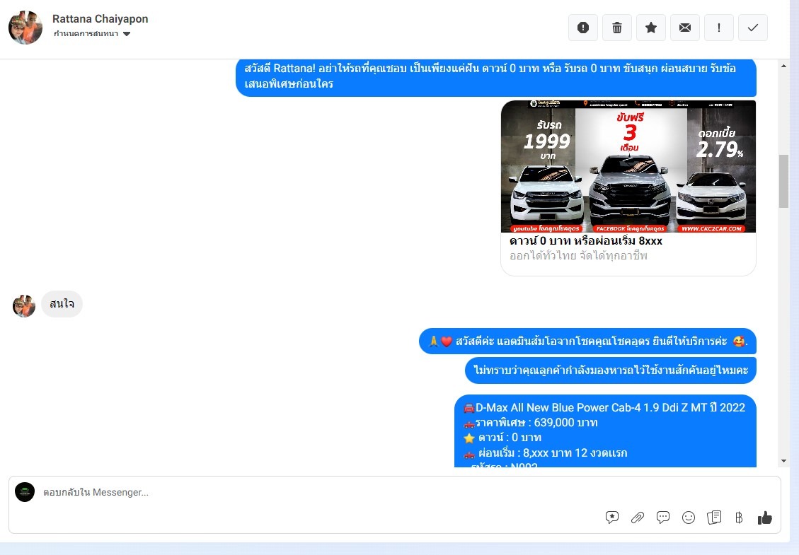Select D-Max All New Blue Power message
Viewport: 799px width, 555px height.
[x=605, y=431]
